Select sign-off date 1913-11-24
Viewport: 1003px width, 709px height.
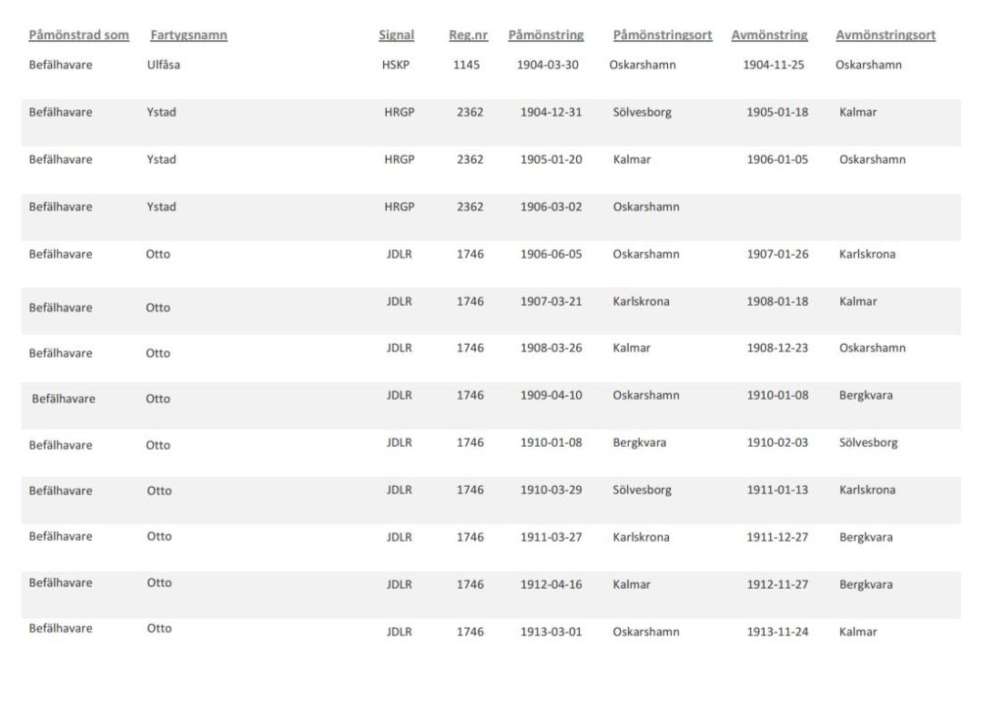coord(778,632)
